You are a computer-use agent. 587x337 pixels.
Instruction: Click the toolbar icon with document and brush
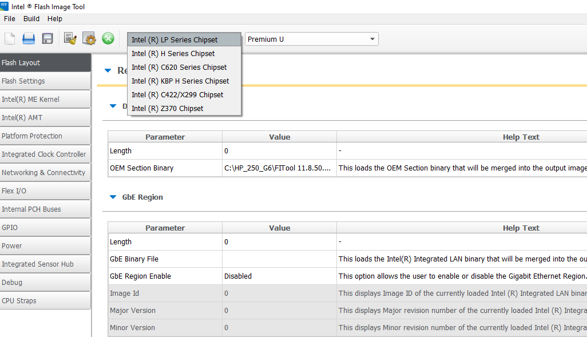(70, 38)
